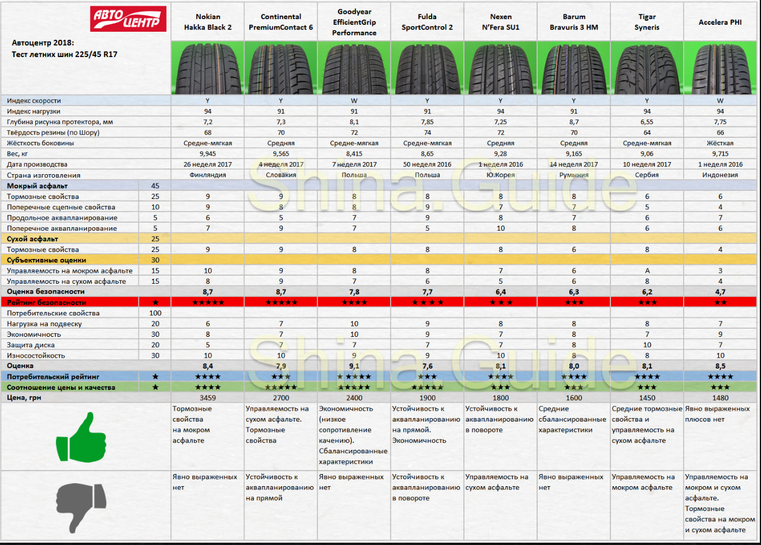The height and width of the screenshot is (545, 761).
Task: Click the 'Защита диска' row label
Action: 31,345
